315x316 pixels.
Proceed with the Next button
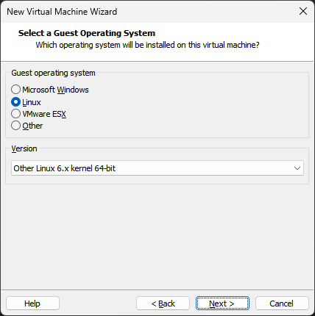pyautogui.click(x=222, y=304)
